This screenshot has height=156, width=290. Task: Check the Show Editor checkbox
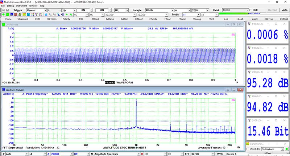coord(248,149)
